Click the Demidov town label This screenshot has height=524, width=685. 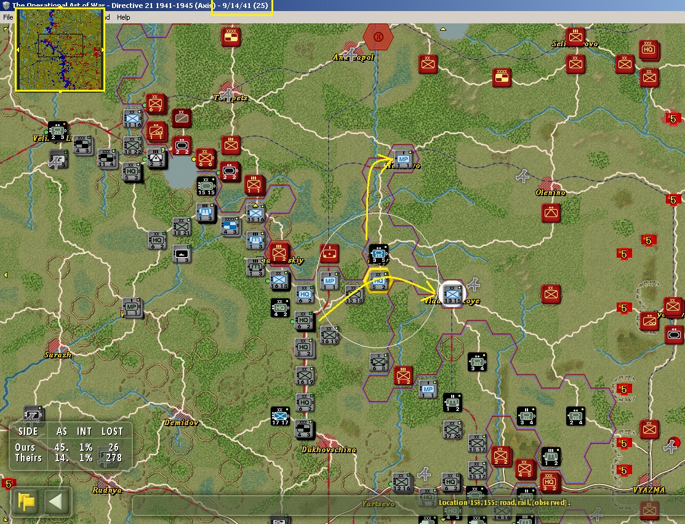[x=181, y=423]
